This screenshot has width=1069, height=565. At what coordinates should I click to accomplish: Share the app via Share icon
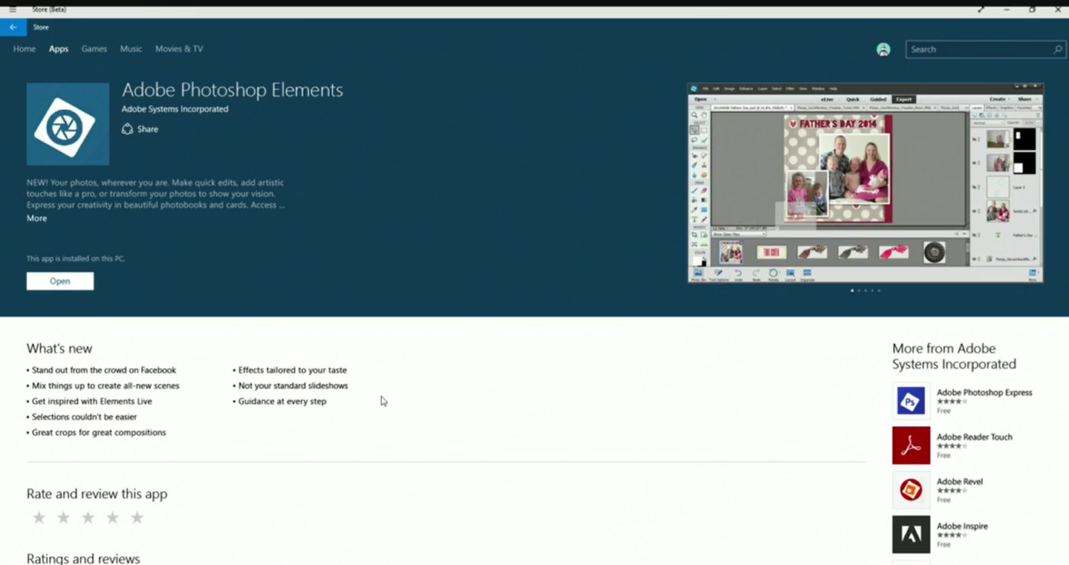pos(127,129)
